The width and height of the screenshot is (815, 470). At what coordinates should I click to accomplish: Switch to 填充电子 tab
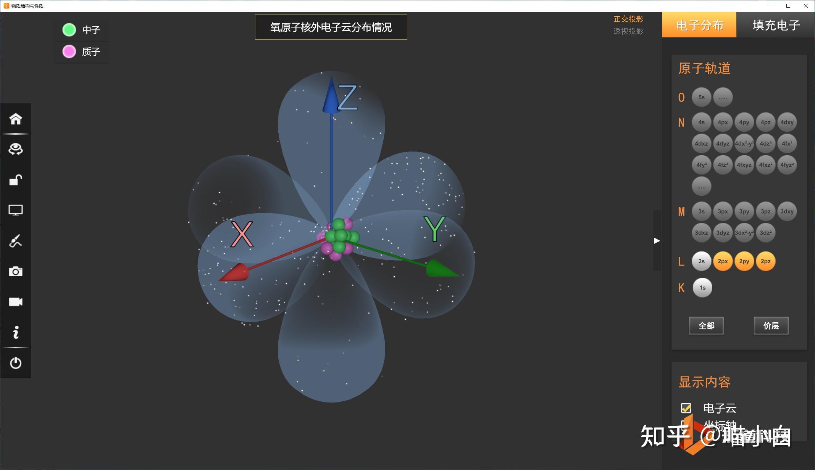(776, 25)
